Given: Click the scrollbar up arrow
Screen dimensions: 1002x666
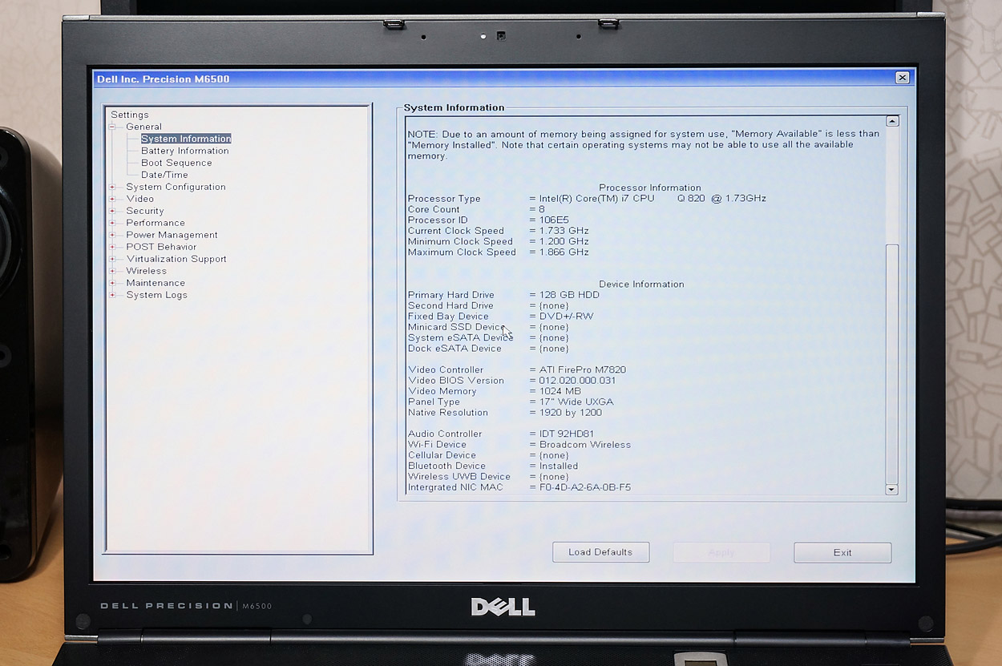Looking at the screenshot, I should [892, 121].
